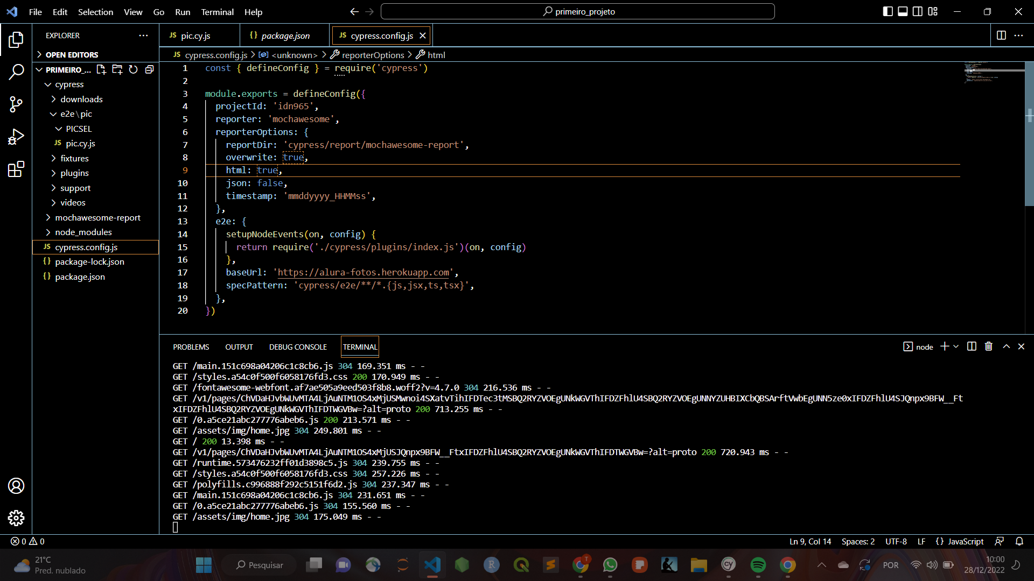Click reporterOptions in breadcrumb
This screenshot has width=1034, height=581.
click(x=373, y=55)
